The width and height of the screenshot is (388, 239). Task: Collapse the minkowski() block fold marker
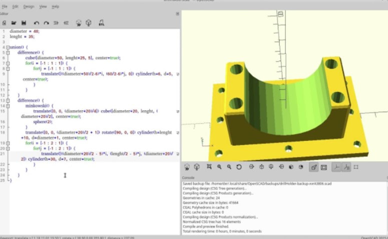[8, 106]
